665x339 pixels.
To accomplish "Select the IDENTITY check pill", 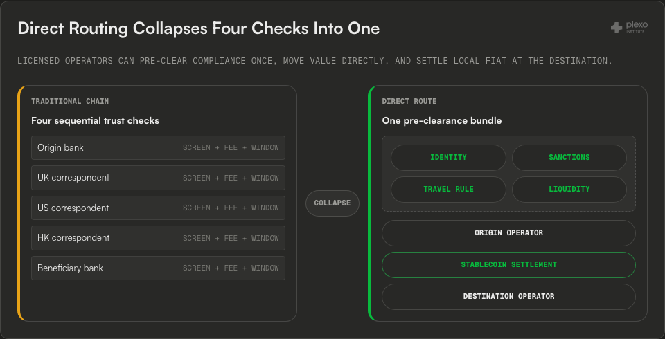I will tap(448, 158).
